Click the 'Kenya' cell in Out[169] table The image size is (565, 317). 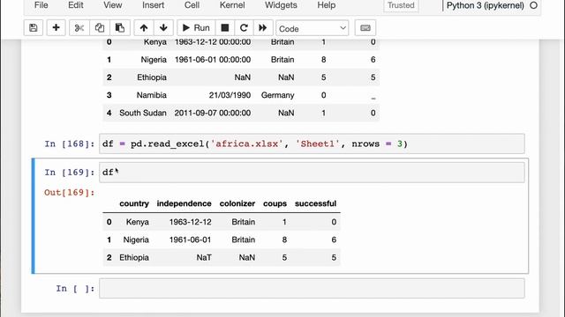(138, 222)
